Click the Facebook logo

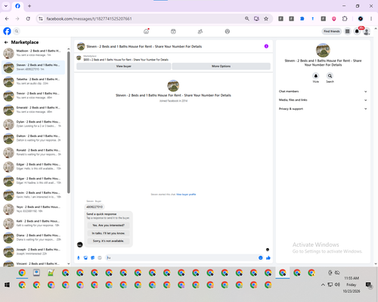click(x=7, y=31)
